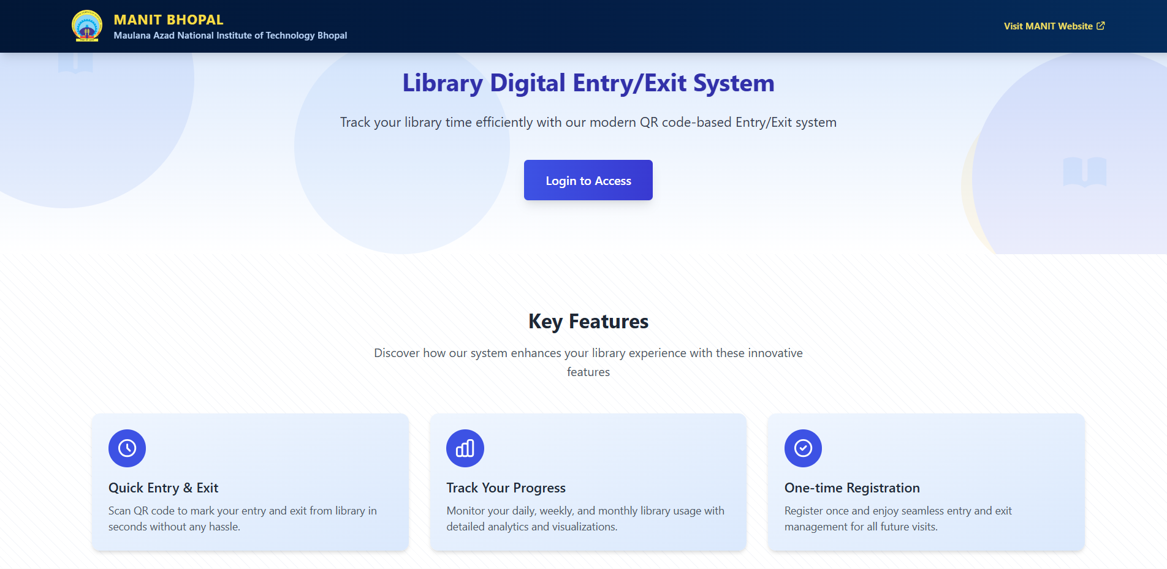
Task: Click the MANIT BHOPAL header title
Action: tap(169, 20)
